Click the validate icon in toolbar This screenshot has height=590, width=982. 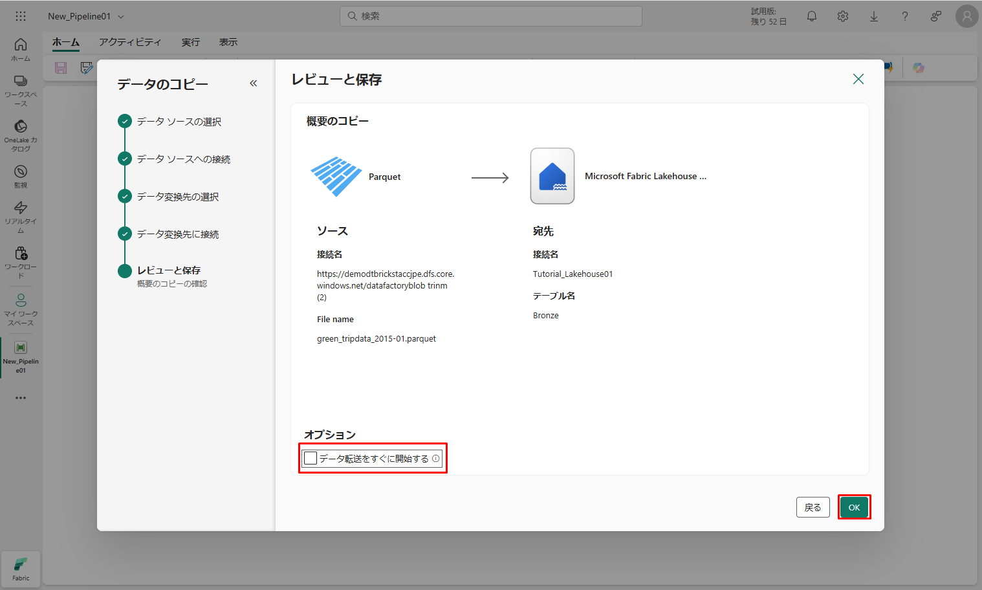pos(87,68)
